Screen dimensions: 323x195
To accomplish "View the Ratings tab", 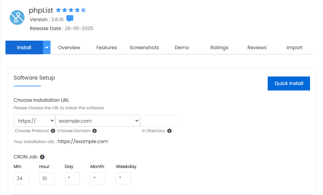I will click(220, 47).
